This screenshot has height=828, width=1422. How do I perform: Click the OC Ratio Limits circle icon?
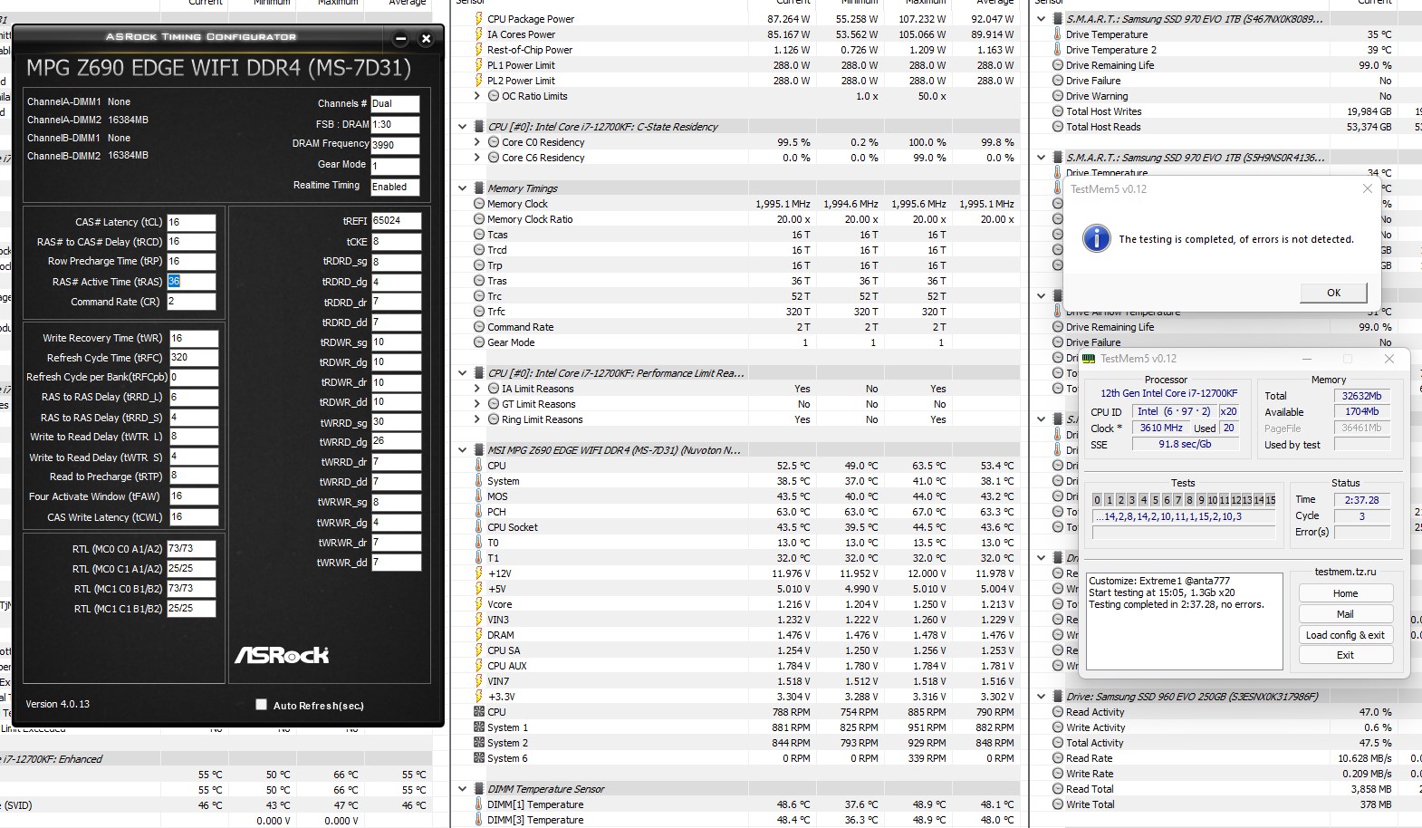[x=494, y=96]
